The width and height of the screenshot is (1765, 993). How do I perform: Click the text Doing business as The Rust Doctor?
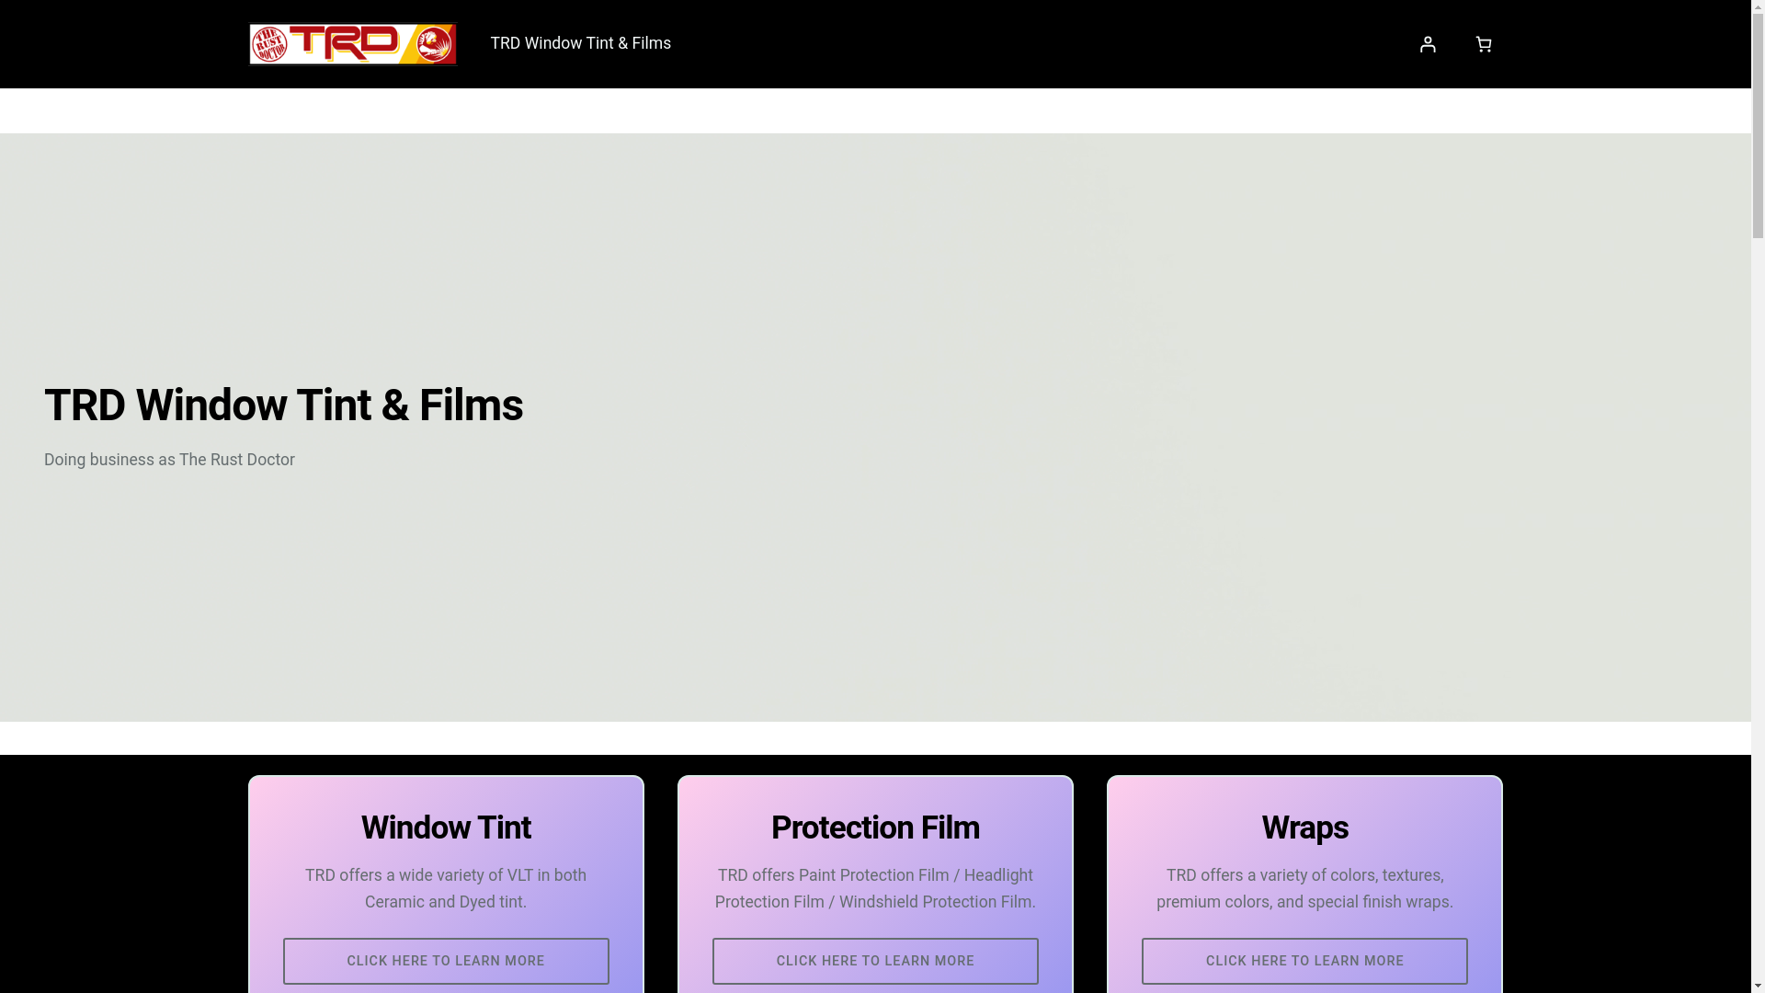(x=169, y=460)
